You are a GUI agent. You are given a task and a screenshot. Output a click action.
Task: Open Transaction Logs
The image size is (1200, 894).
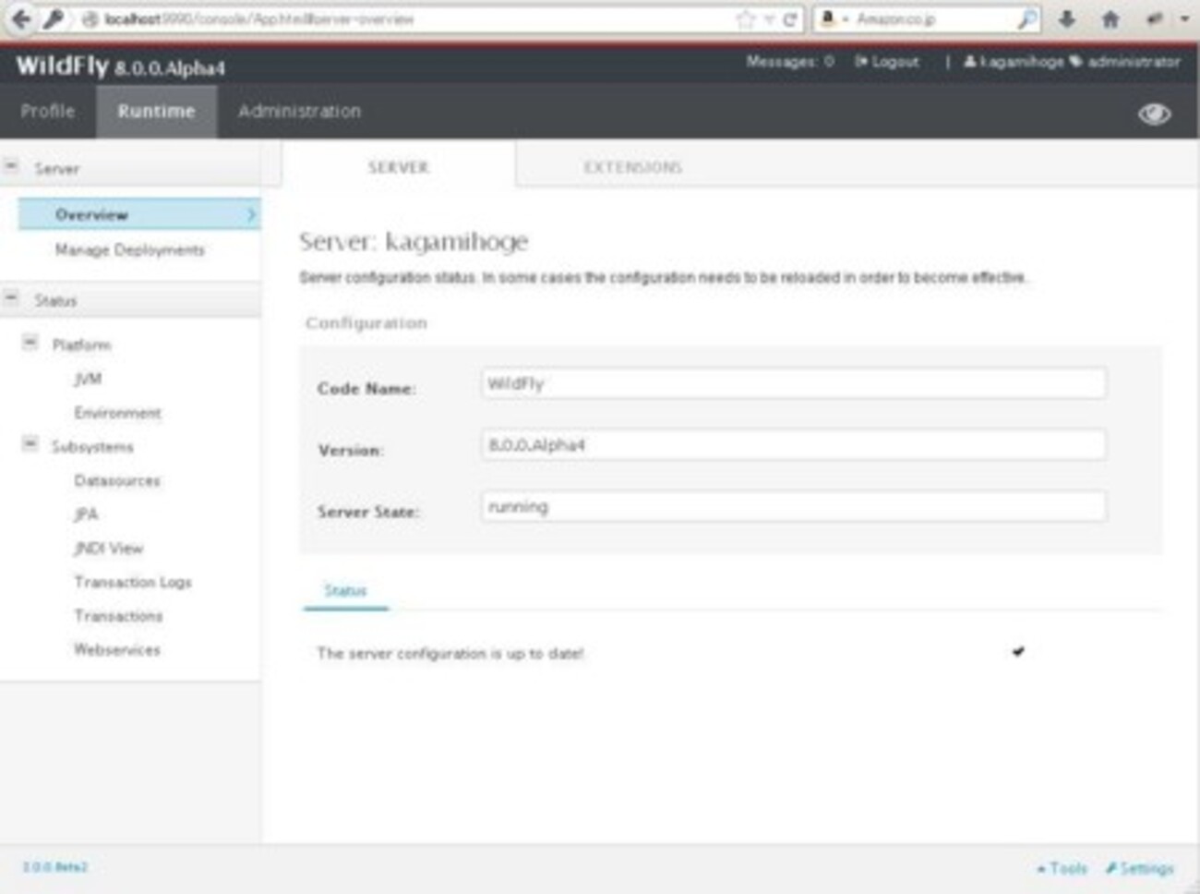(133, 582)
